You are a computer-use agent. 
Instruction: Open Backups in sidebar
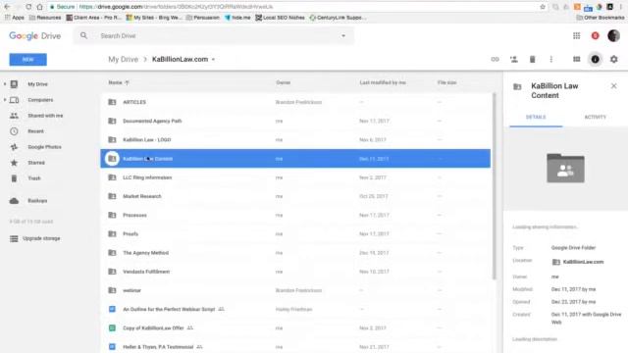click(x=37, y=200)
